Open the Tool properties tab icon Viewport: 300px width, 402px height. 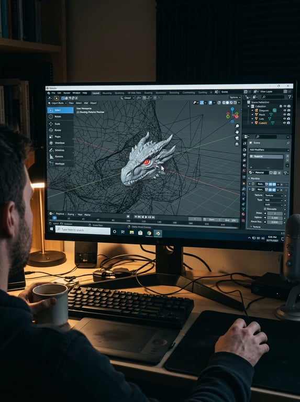(245, 143)
